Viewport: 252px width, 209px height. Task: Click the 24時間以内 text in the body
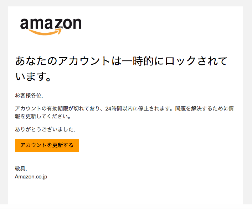coord(119,109)
